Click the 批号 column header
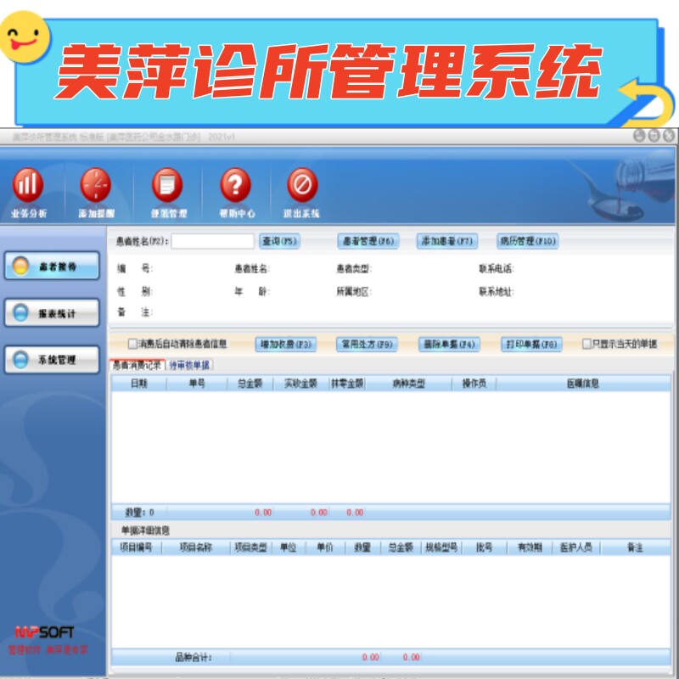Image resolution: width=679 pixels, height=679 pixels. 484,547
